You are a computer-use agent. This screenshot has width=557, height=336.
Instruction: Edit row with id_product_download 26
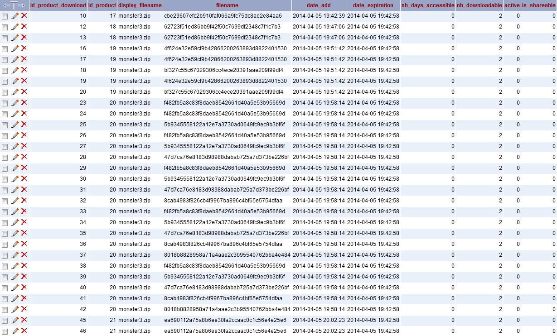coord(15,135)
